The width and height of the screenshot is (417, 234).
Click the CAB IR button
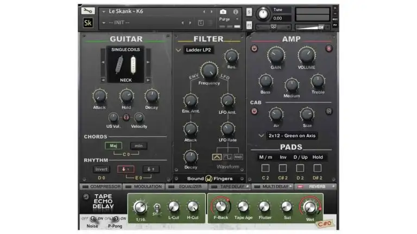coord(328,112)
